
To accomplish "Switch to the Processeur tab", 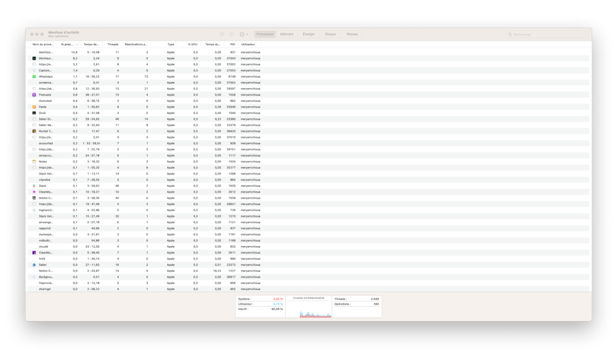I will point(265,34).
